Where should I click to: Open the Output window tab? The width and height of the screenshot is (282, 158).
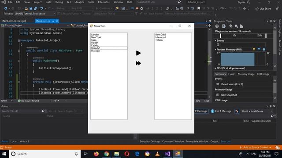click(x=215, y=141)
